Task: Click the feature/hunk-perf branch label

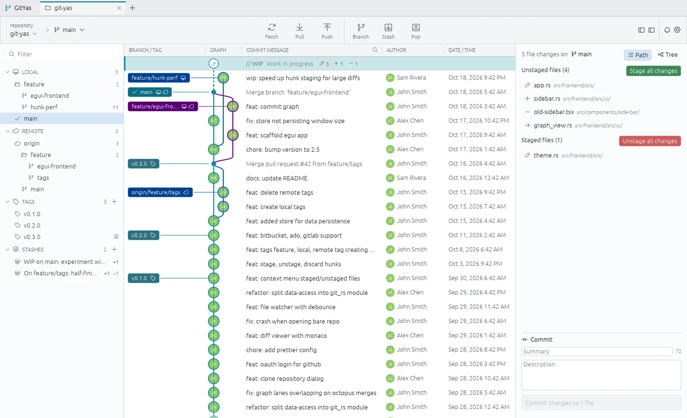Action: pos(159,78)
